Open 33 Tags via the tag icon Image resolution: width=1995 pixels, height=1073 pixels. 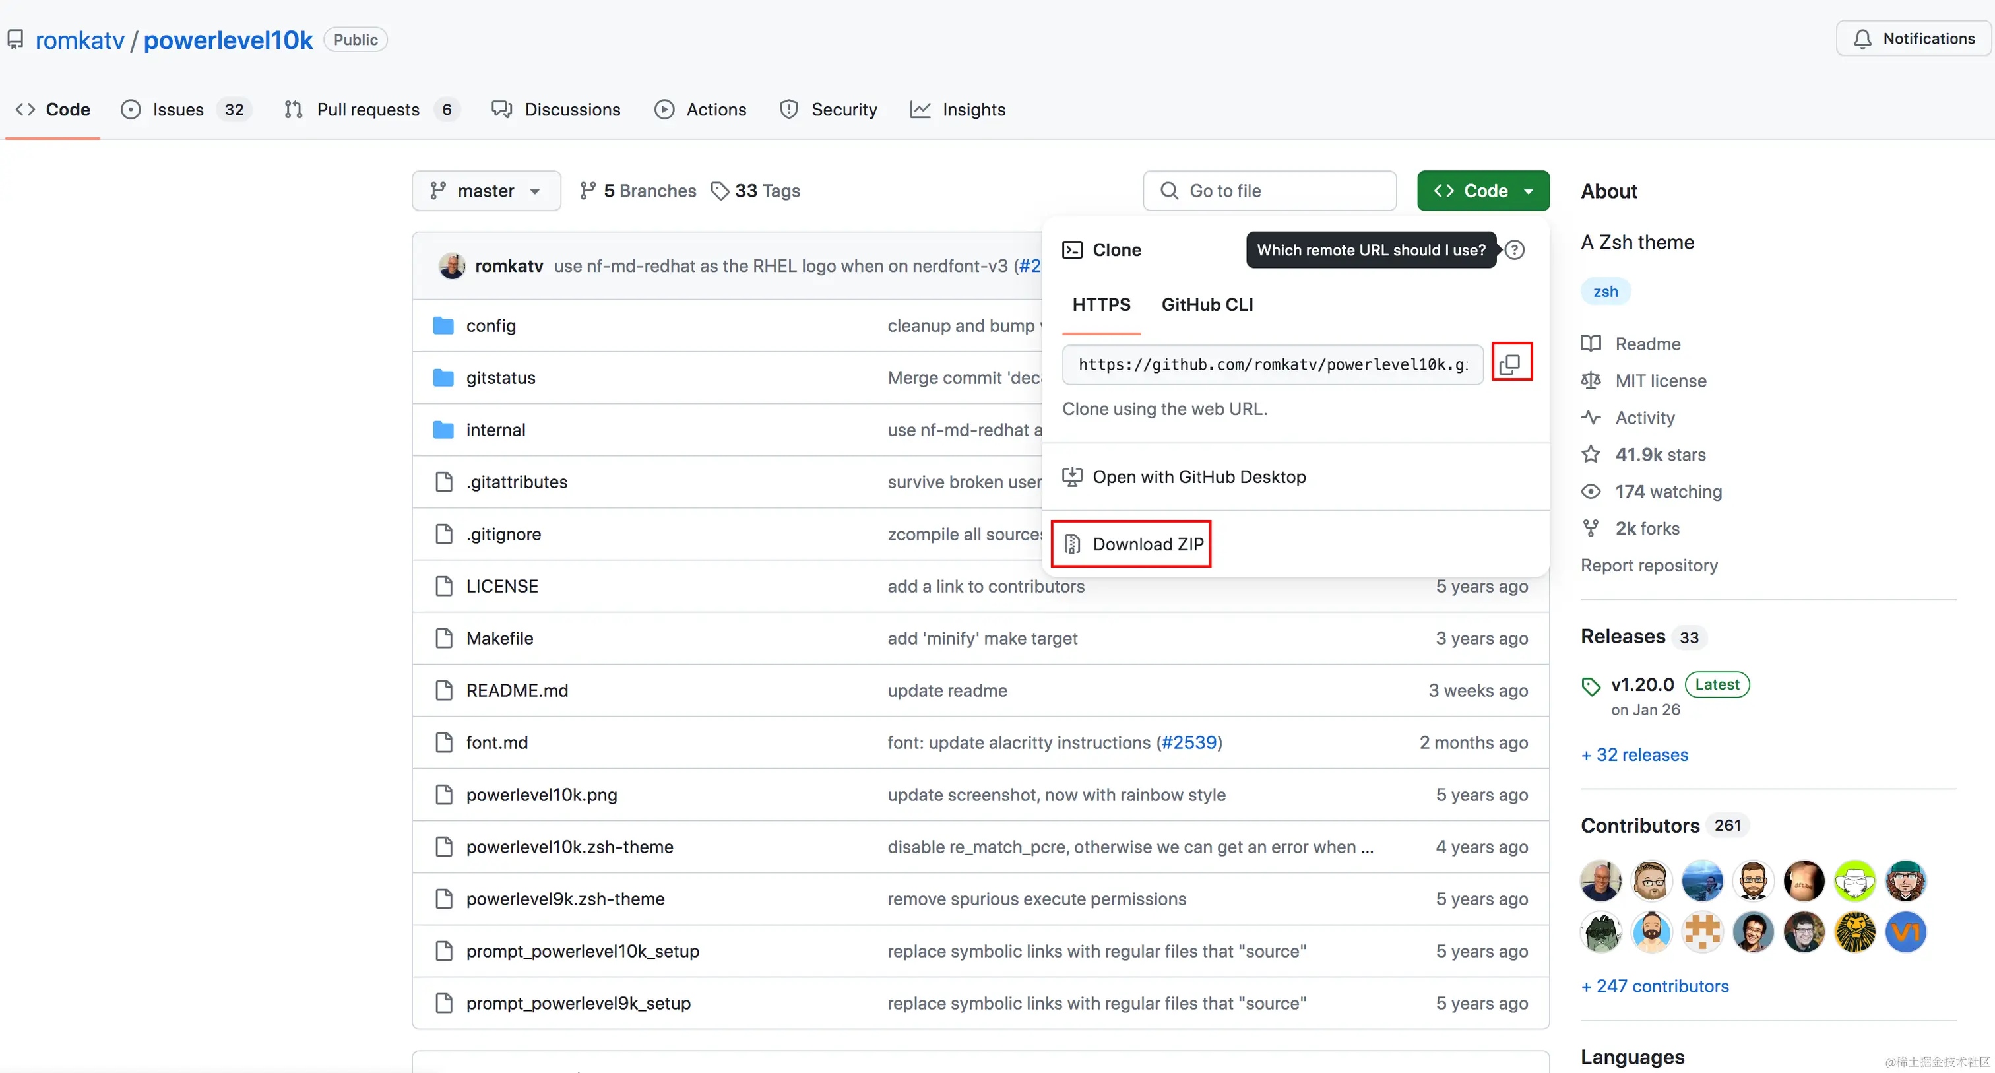720,191
